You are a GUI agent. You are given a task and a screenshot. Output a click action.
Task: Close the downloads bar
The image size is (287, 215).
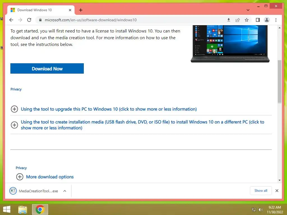coord(277,191)
